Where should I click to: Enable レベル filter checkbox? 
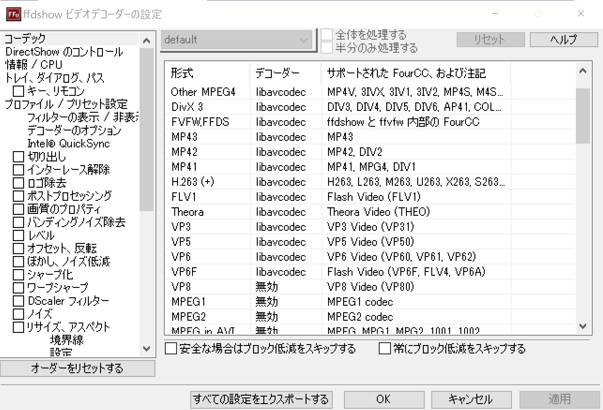[x=18, y=235]
